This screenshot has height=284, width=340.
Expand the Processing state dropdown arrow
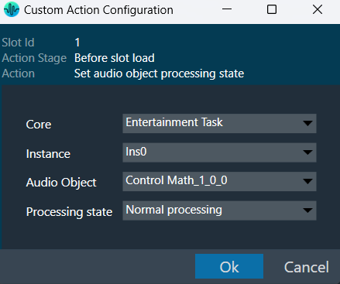[x=307, y=210]
